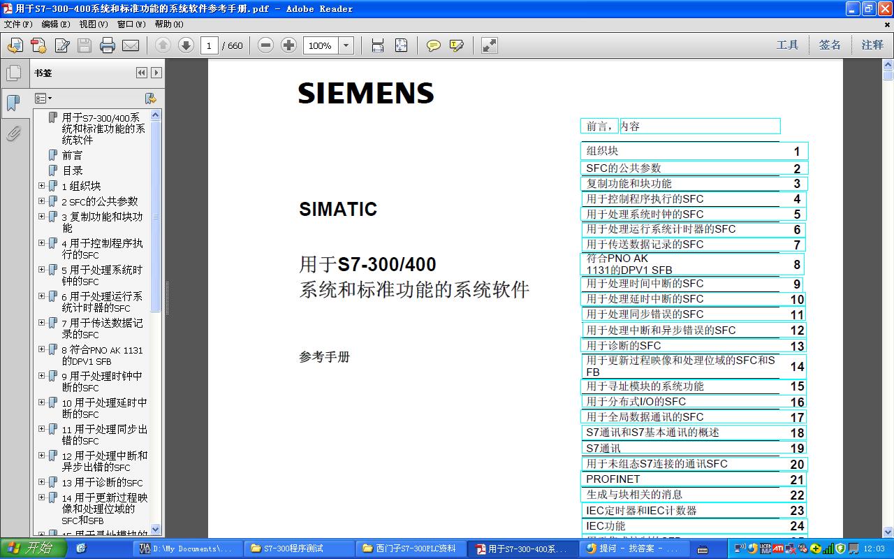This screenshot has height=559, width=894.
Task: Toggle the bookmarks navigation pane
Action: tap(13, 103)
